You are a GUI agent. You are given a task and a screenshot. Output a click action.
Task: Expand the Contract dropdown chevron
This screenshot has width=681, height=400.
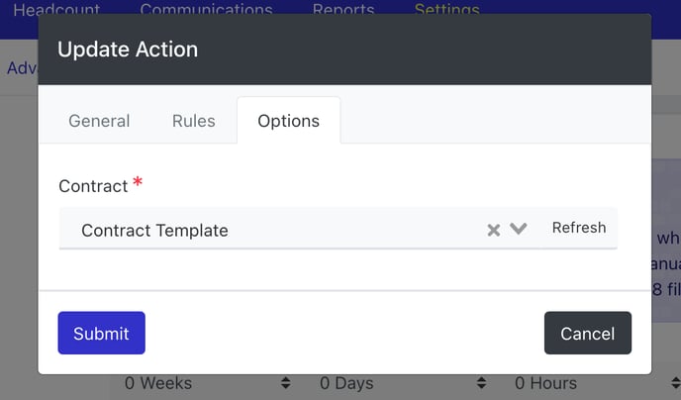[x=518, y=229]
